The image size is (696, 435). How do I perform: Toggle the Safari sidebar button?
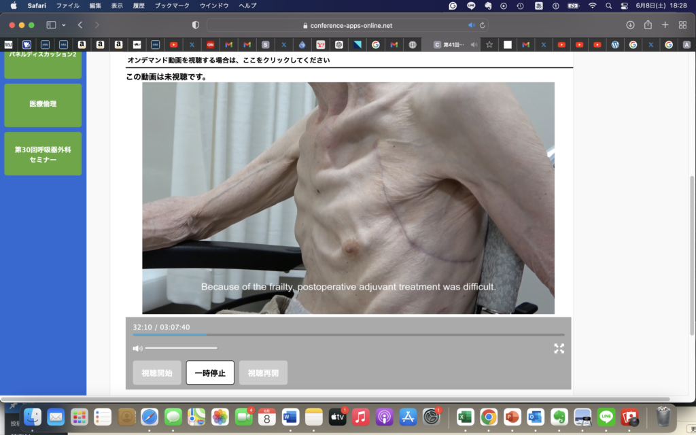pyautogui.click(x=51, y=25)
